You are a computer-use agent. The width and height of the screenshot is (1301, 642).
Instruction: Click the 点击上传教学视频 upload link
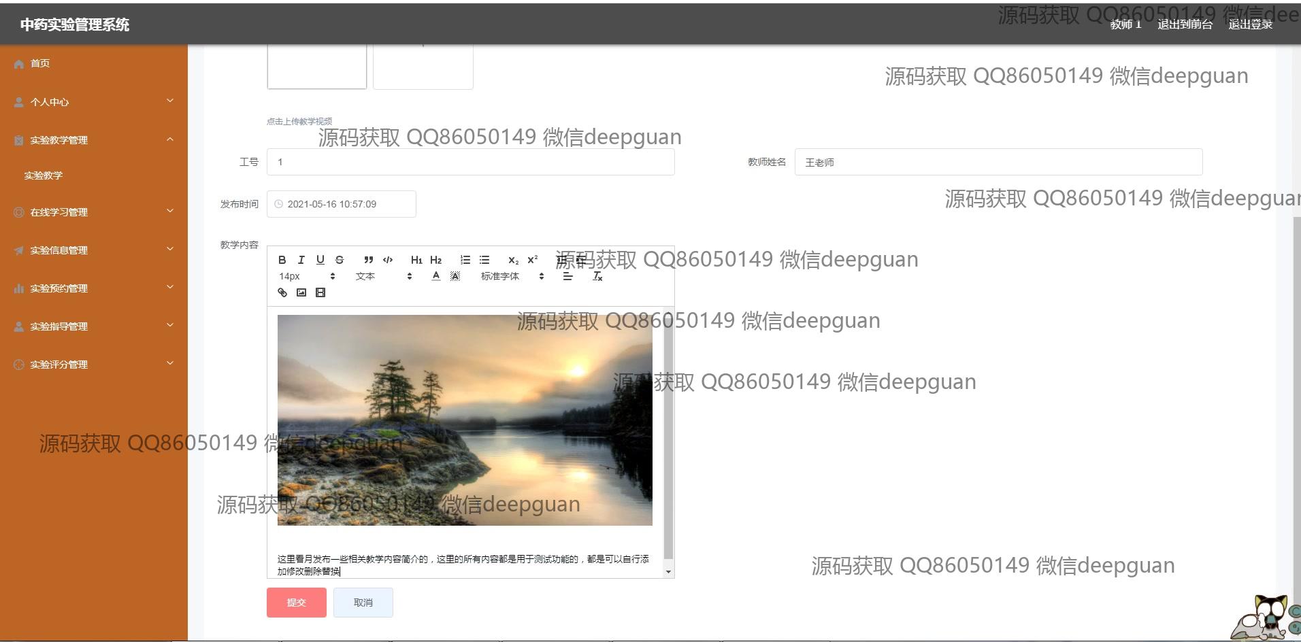pos(299,121)
